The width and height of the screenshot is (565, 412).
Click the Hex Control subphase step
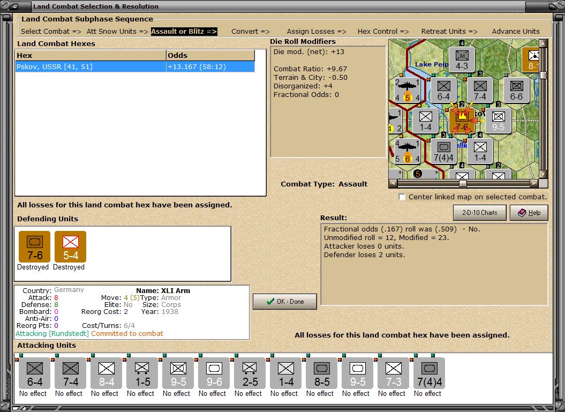click(x=383, y=32)
